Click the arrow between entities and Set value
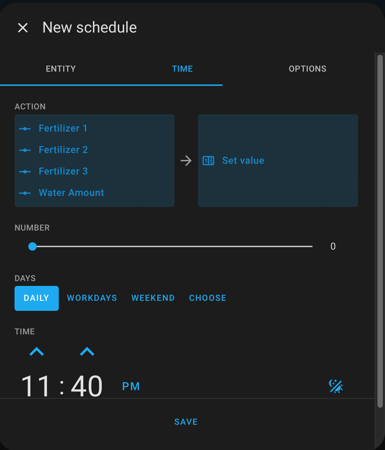This screenshot has width=385, height=450. [x=186, y=161]
